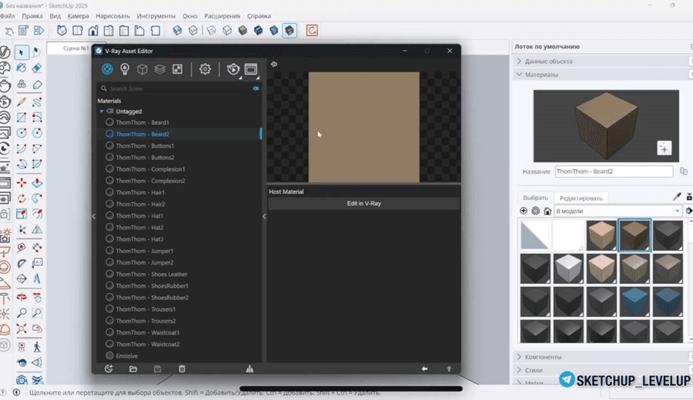Select the Zoom magnifier tool
Image resolution: width=693 pixels, height=400 pixels.
pyautogui.click(x=22, y=313)
